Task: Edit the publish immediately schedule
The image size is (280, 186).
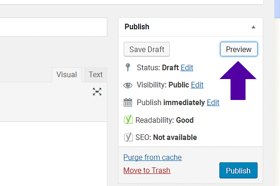Action: (213, 102)
